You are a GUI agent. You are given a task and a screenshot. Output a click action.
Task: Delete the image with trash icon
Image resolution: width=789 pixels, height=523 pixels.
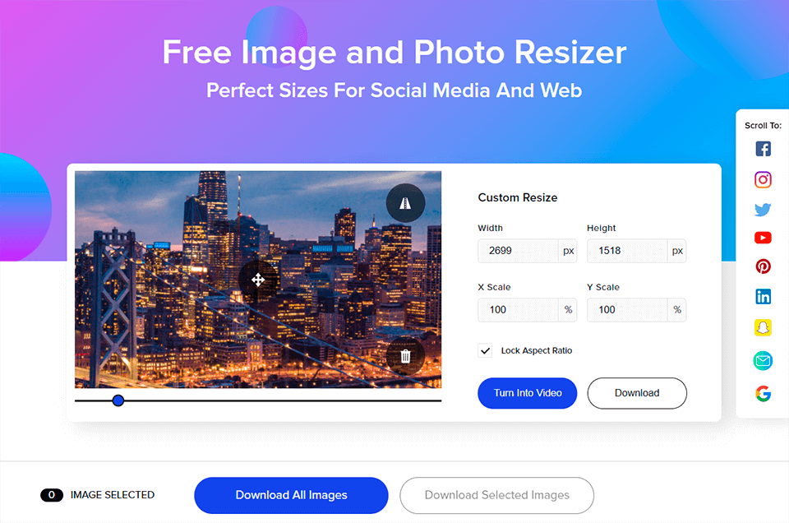pyautogui.click(x=405, y=356)
